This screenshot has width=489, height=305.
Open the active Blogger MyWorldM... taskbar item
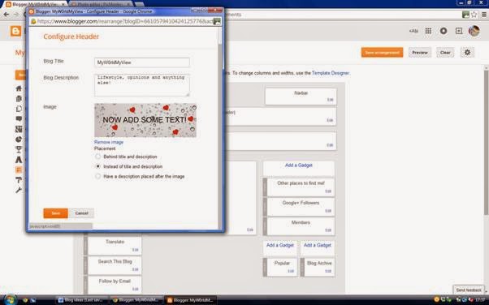click(190, 300)
